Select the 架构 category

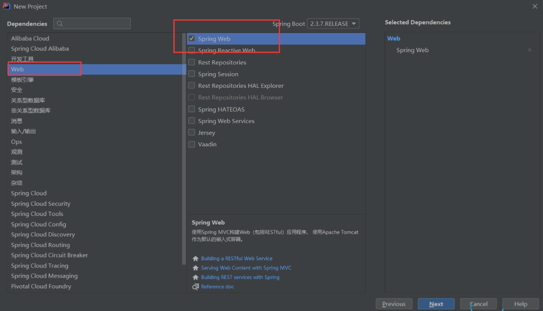[95, 172]
